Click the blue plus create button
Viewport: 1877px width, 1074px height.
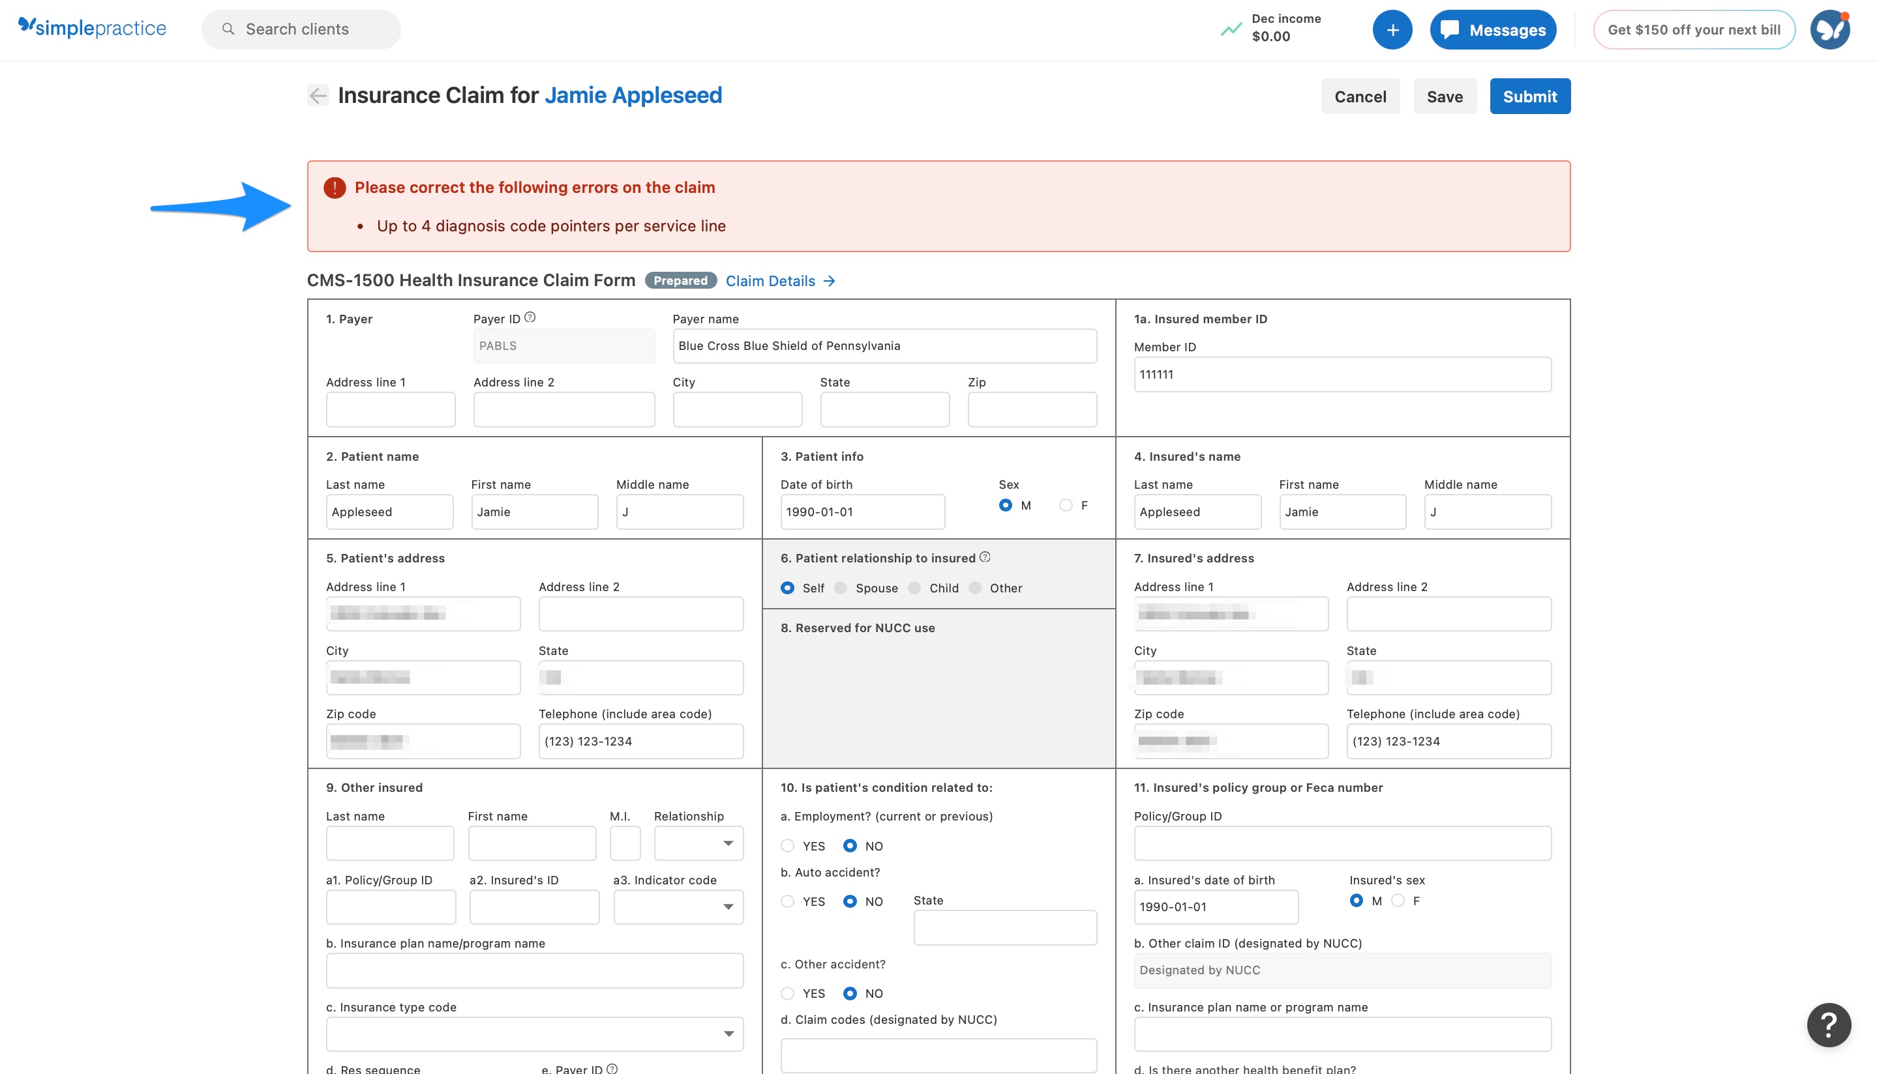click(1392, 29)
